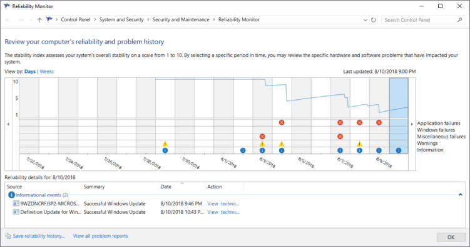
Task: Select the information icon for 8/3/2018
Action: (x=262, y=150)
